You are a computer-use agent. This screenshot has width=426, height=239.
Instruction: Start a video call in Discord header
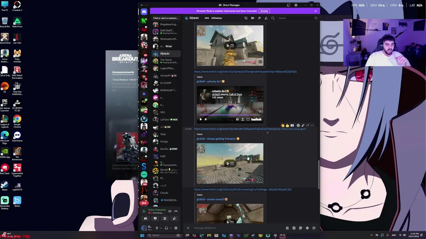(253, 18)
